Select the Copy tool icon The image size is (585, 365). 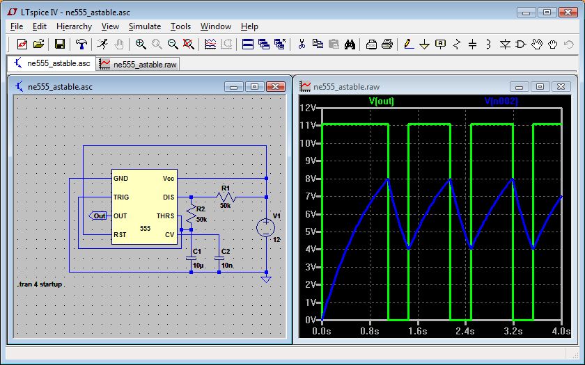coord(318,44)
